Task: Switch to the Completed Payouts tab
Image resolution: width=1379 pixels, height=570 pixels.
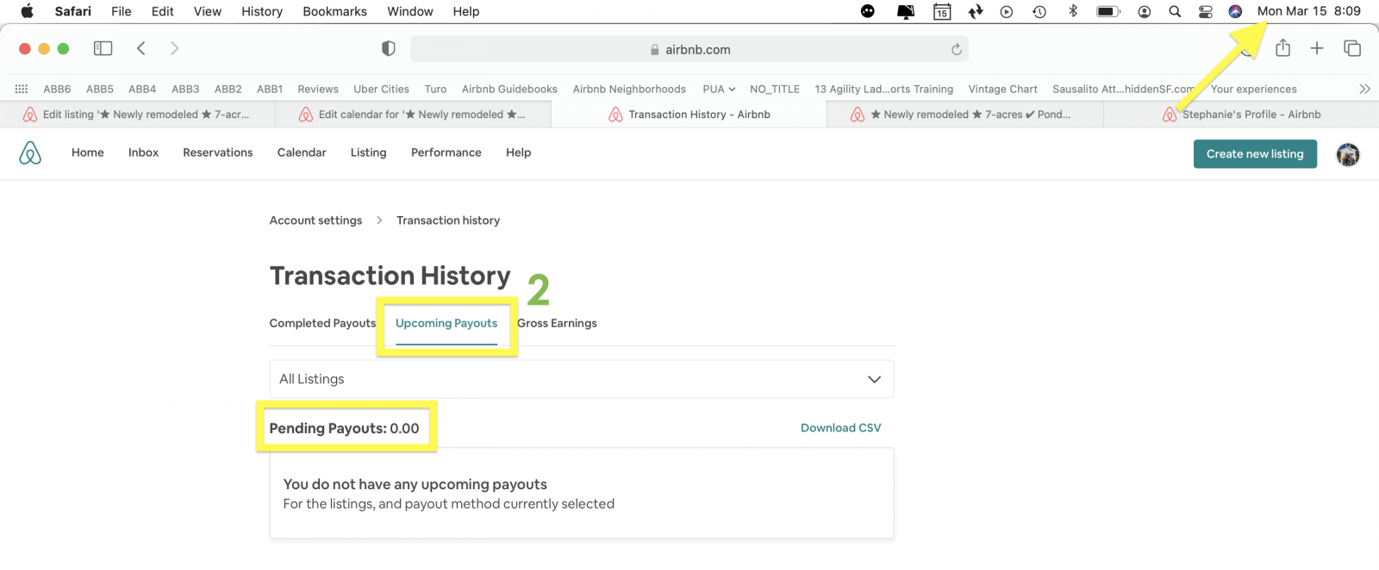Action: click(322, 323)
